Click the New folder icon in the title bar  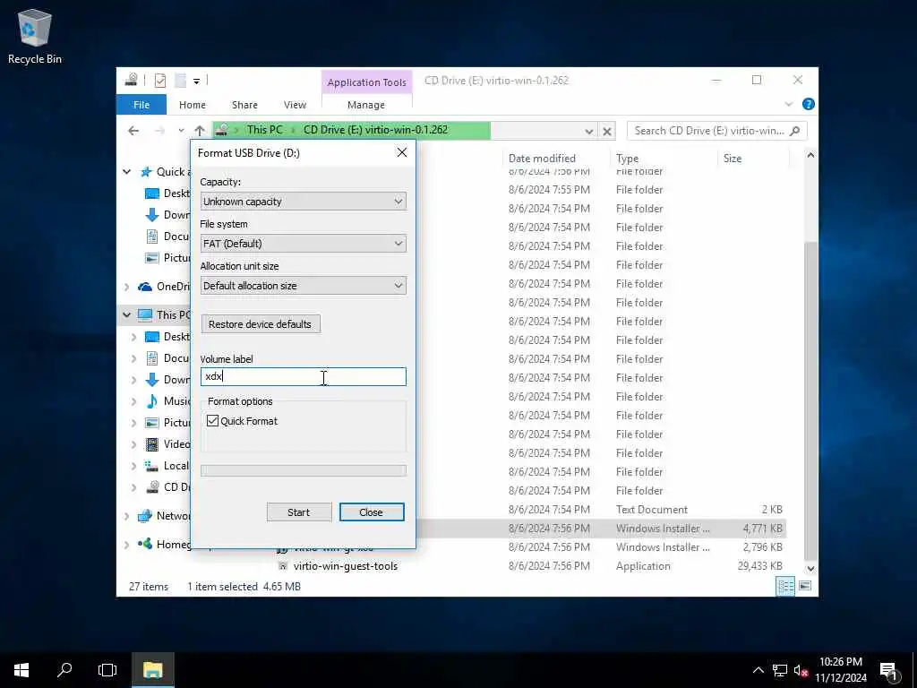pos(181,80)
